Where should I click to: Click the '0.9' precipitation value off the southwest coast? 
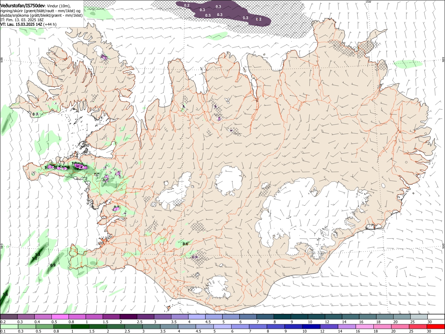coord(53,265)
